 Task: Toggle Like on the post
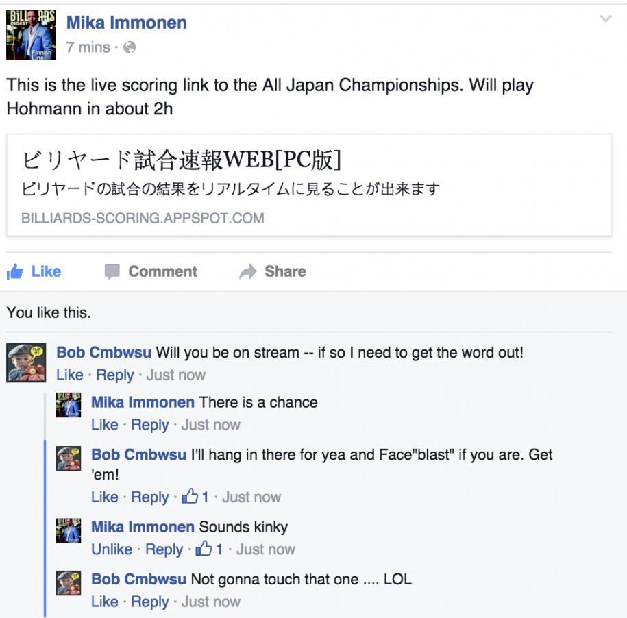(x=34, y=271)
